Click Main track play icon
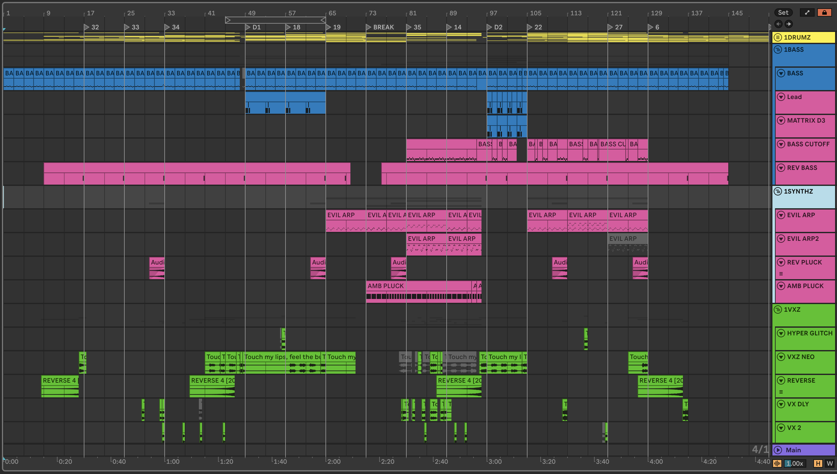 (x=778, y=450)
